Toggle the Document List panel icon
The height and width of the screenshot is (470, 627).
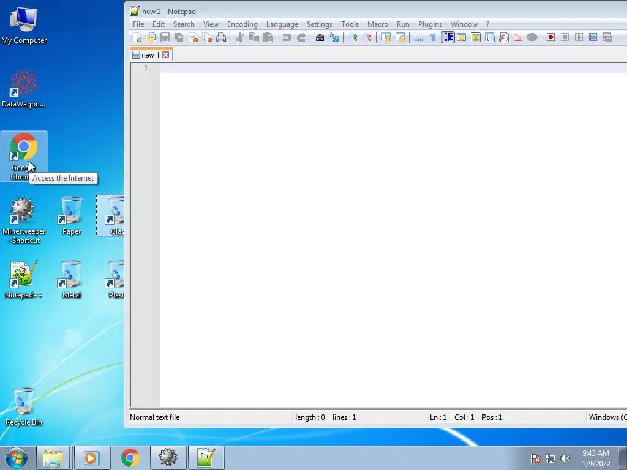pyautogui.click(x=490, y=37)
